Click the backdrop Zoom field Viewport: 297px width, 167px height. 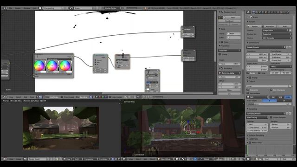[x=229, y=77]
